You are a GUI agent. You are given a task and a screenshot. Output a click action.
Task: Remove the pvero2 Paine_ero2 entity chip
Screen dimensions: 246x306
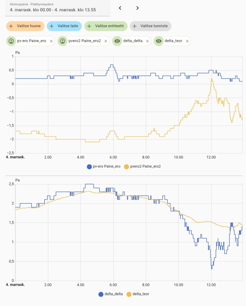[x=106, y=41]
